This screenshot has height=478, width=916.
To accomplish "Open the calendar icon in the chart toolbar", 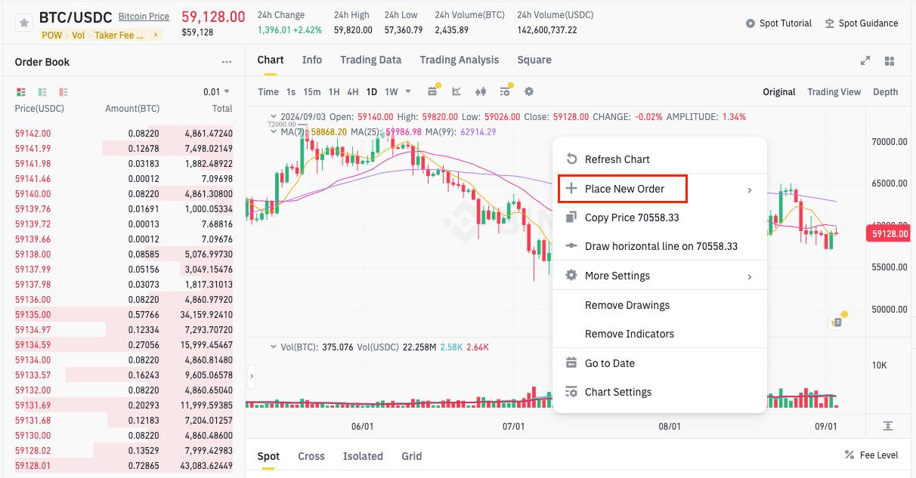I will click(x=432, y=91).
